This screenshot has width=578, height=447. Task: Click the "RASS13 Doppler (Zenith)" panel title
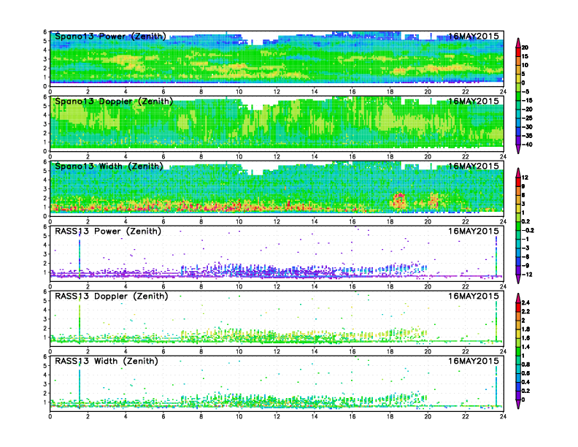coord(112,296)
